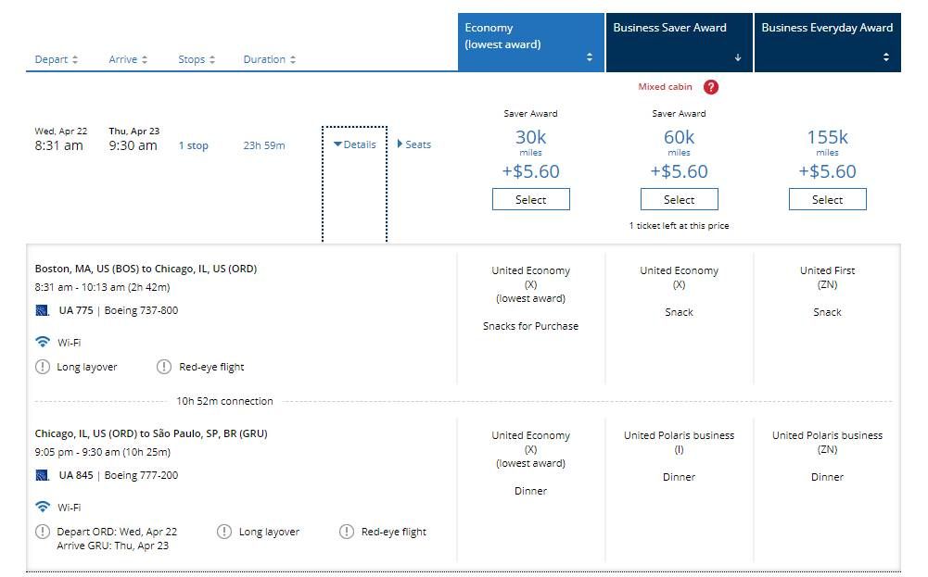
Task: Click the Snacks for Purchase meal text
Action: point(531,326)
